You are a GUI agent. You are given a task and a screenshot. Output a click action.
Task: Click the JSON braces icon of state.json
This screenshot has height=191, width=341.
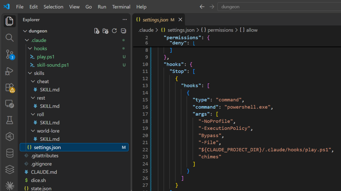(x=26, y=188)
